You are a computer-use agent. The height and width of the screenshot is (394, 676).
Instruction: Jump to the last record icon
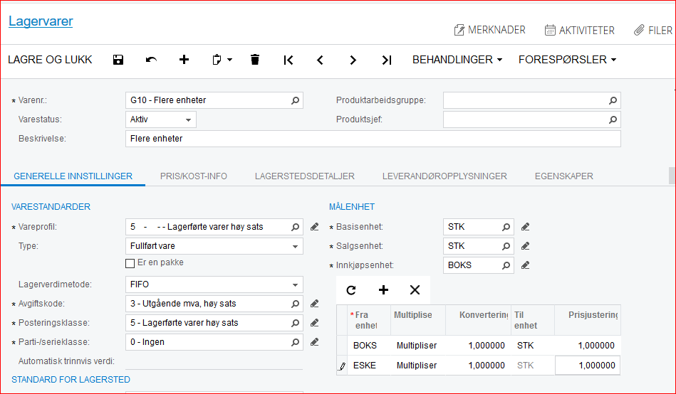click(x=386, y=60)
